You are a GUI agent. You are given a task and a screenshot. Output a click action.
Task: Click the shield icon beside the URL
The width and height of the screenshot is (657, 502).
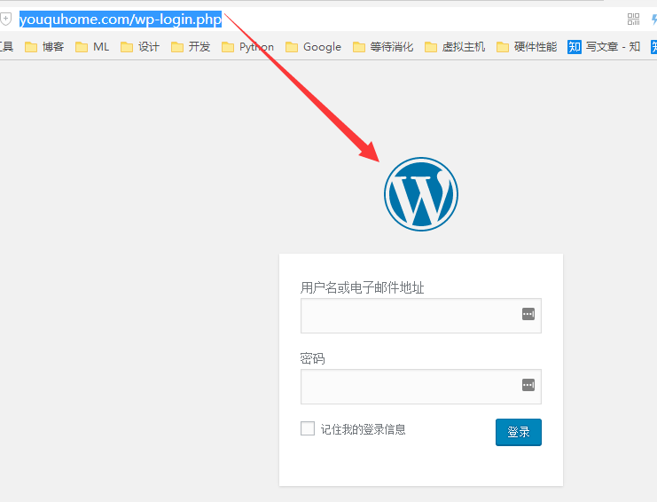tap(5, 20)
